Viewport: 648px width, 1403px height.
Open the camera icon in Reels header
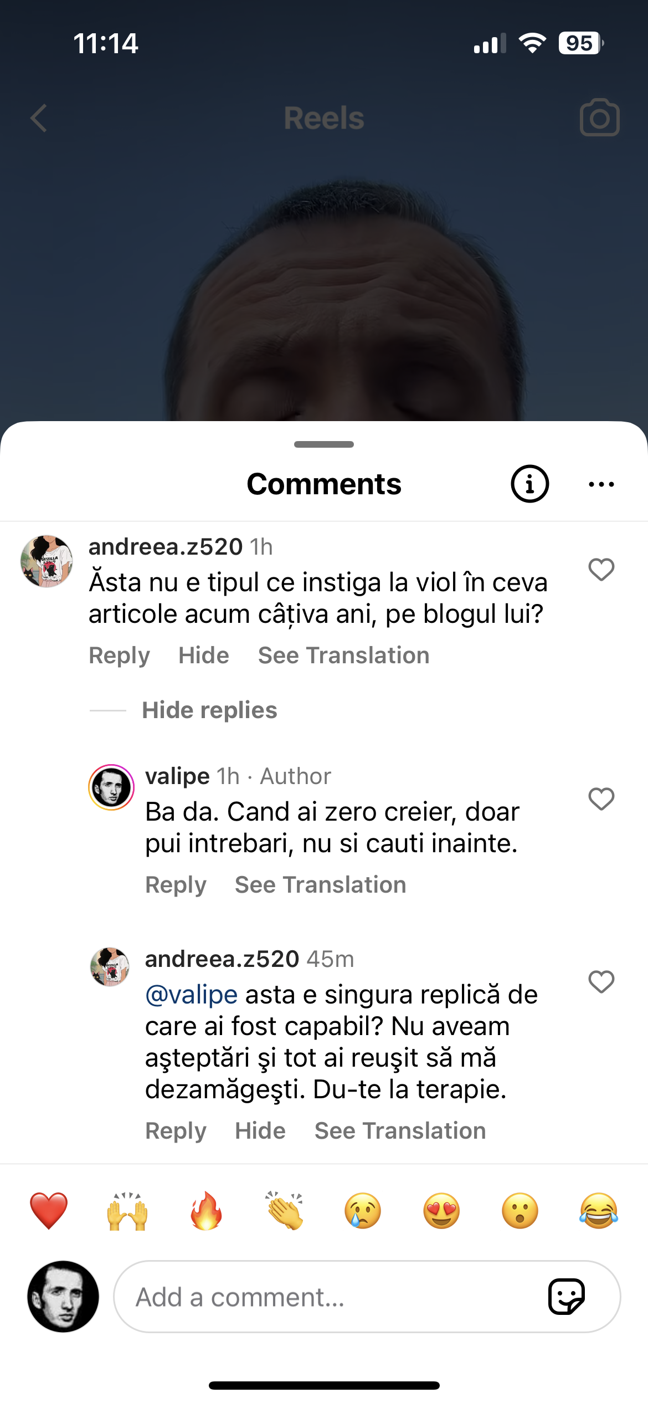coord(599,117)
